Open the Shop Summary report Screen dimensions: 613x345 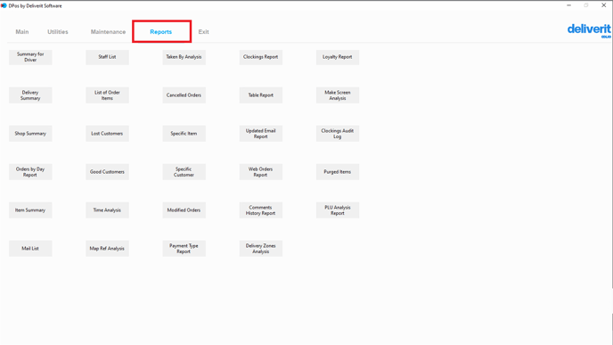pos(30,134)
